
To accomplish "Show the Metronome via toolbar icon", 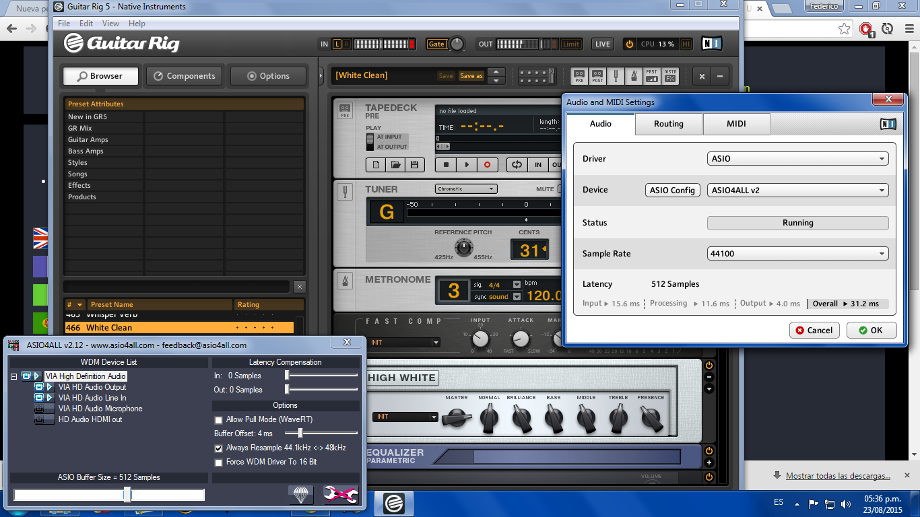I will (x=633, y=76).
